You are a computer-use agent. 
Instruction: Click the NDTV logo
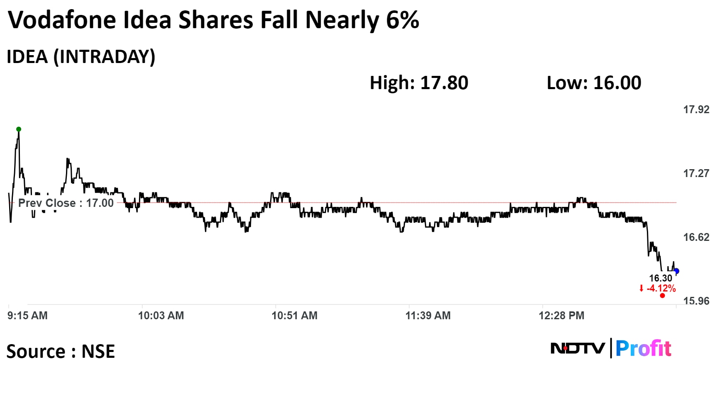click(x=577, y=348)
